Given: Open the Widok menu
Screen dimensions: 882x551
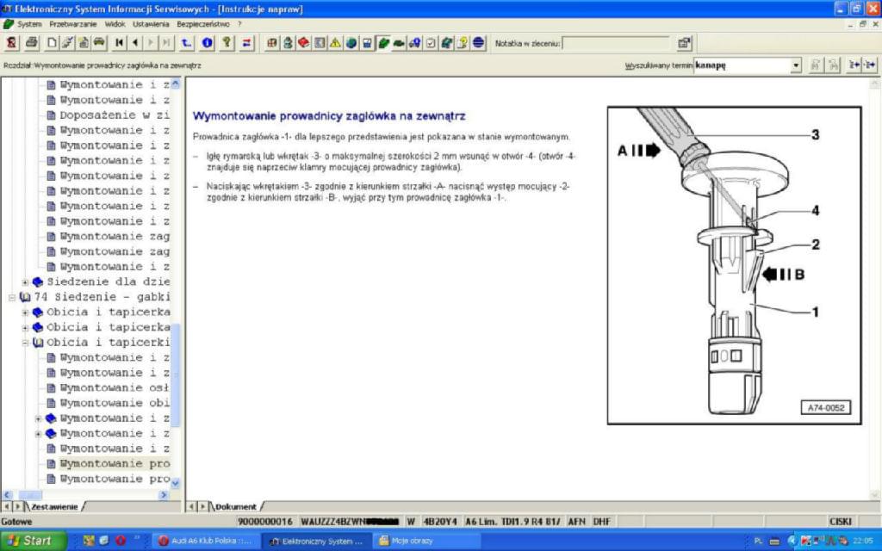Looking at the screenshot, I should tap(115, 24).
